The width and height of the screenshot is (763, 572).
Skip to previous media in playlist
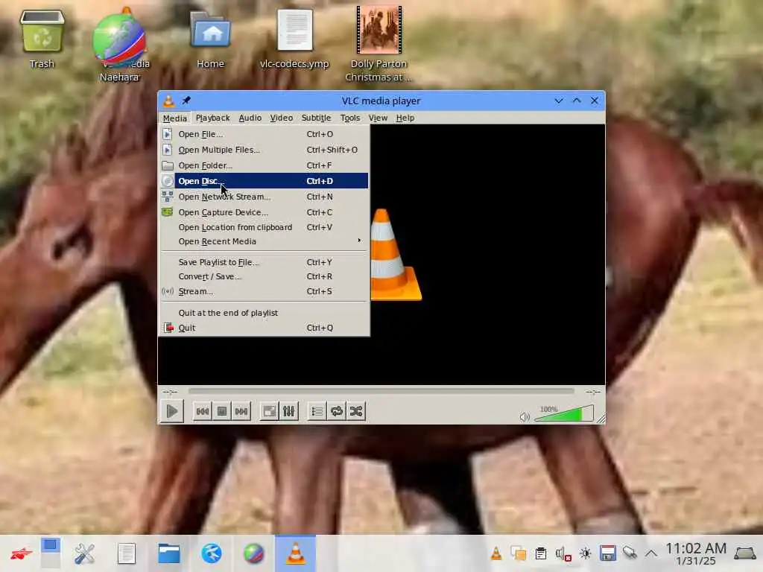click(203, 411)
